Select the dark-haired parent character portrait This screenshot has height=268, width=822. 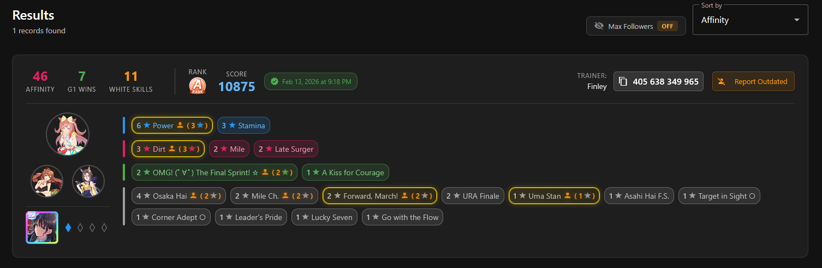[88, 181]
